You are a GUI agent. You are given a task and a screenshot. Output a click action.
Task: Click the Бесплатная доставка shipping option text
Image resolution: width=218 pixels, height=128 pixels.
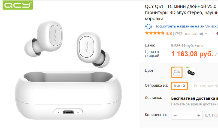coord(195,98)
